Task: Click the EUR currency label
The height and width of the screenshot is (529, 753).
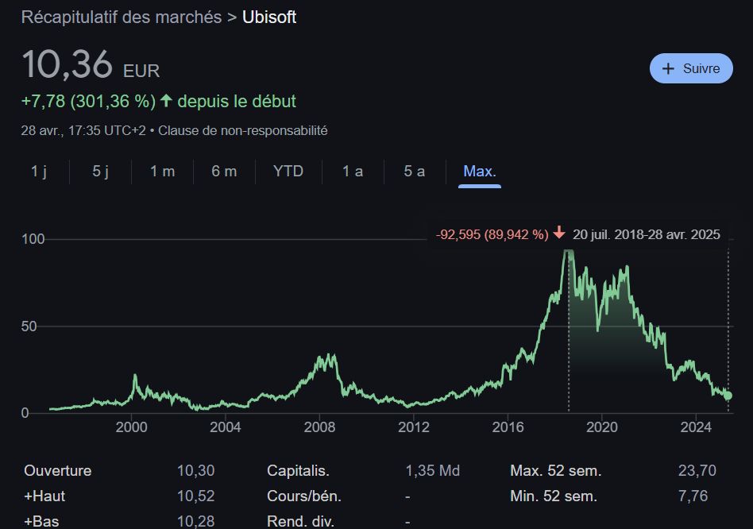Action: [x=141, y=71]
